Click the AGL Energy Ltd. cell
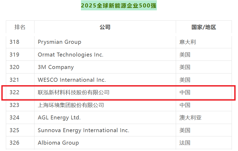Screen dimensions: 238x151 (59, 118)
